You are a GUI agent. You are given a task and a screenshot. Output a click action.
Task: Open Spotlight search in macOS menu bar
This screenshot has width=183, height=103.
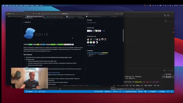click(x=168, y=5)
